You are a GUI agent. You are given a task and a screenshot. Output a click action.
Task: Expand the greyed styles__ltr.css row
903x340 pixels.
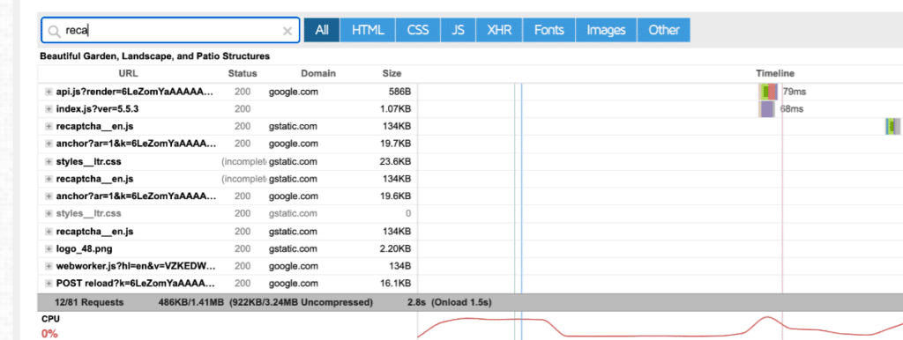click(49, 213)
